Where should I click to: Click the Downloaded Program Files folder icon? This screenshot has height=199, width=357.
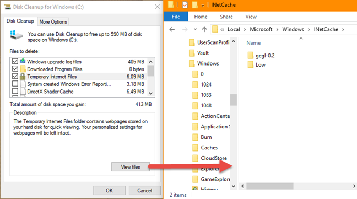click(x=23, y=69)
